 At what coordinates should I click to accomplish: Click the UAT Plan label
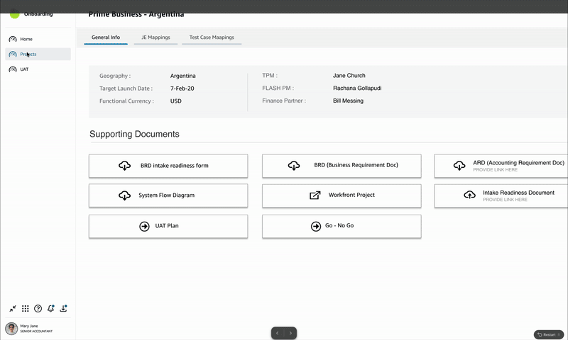[x=167, y=226]
